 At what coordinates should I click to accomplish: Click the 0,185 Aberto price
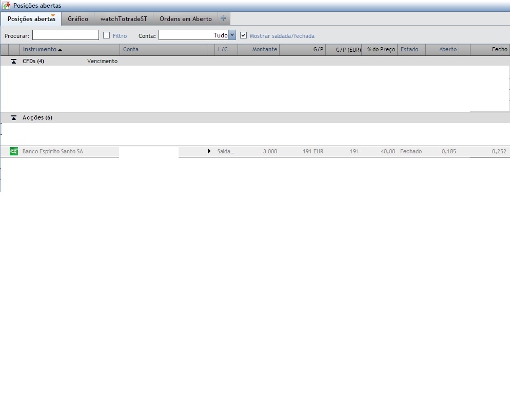[x=448, y=151]
